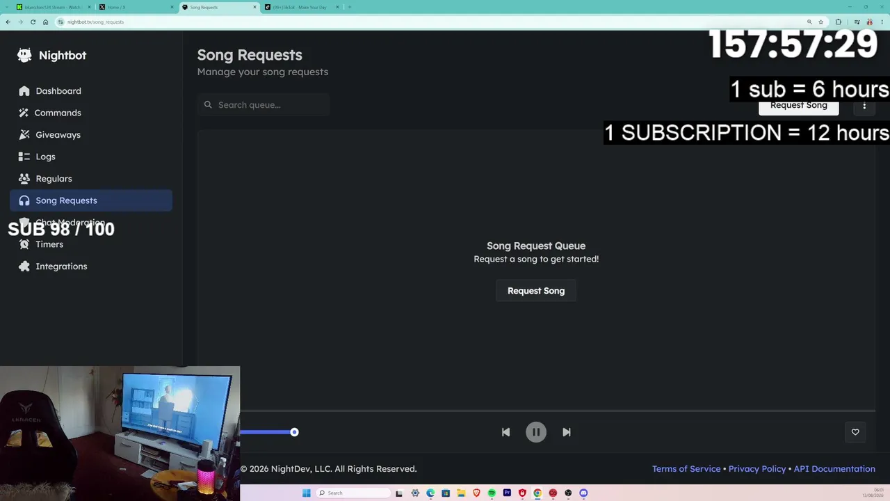The image size is (890, 501).
Task: Open a new browser tab
Action: pyautogui.click(x=350, y=7)
